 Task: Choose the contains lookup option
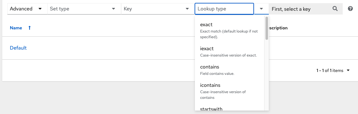pyautogui.click(x=230, y=70)
